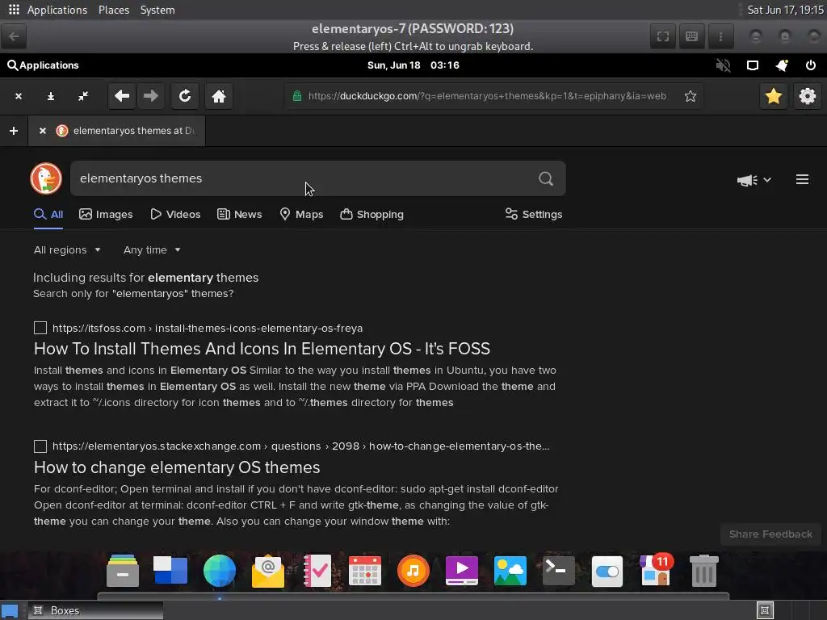Open the browser home page
This screenshot has width=827, height=620.
219,96
